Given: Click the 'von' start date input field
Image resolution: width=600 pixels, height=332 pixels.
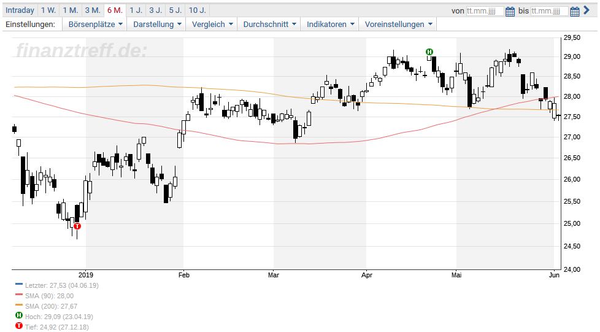Looking at the screenshot, I should pos(485,11).
